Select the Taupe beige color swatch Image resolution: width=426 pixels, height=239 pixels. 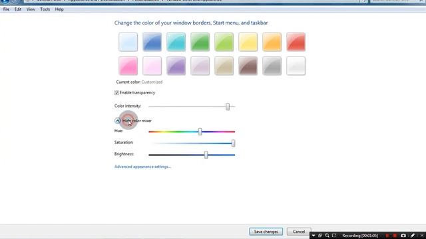pyautogui.click(x=224, y=66)
